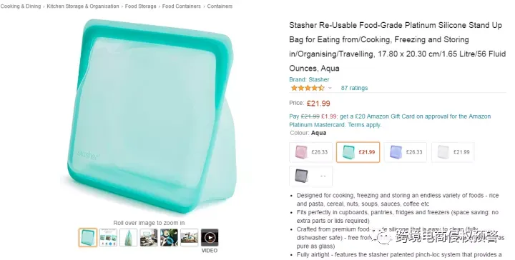Navigate to Kitchen Storage & Organisation breadcrumb

click(83, 6)
